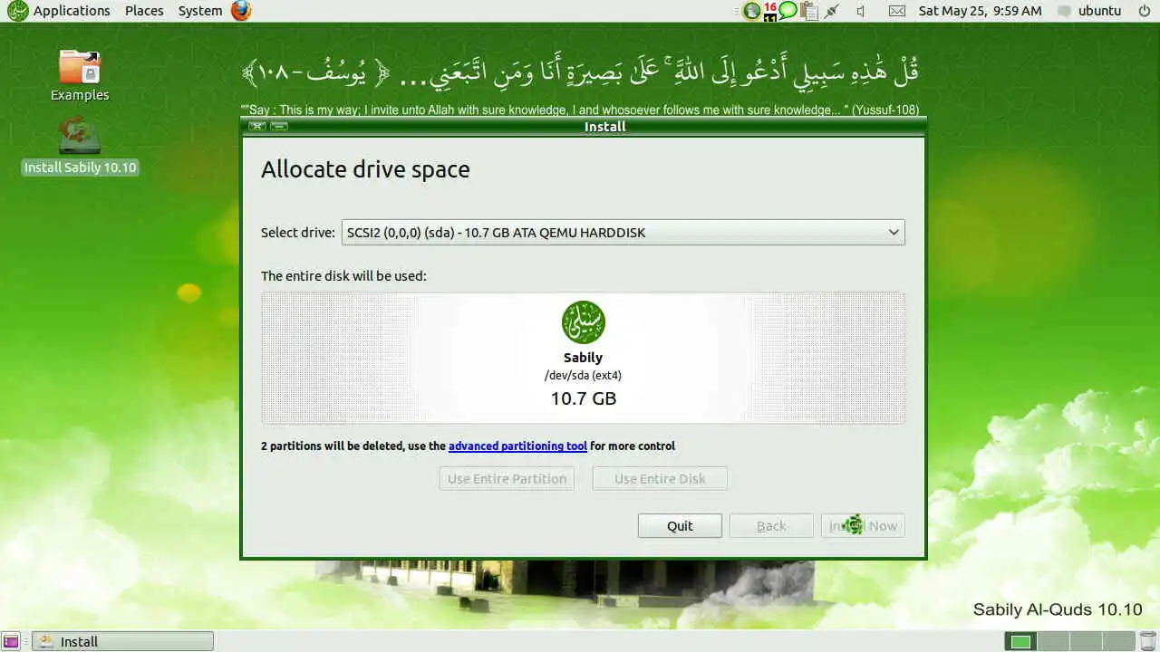Open the Trash icon in bottom panel

[1146, 642]
